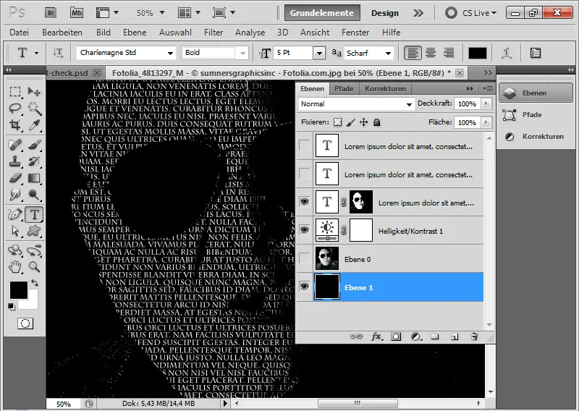Select the Custom Shape tool

(x=34, y=231)
